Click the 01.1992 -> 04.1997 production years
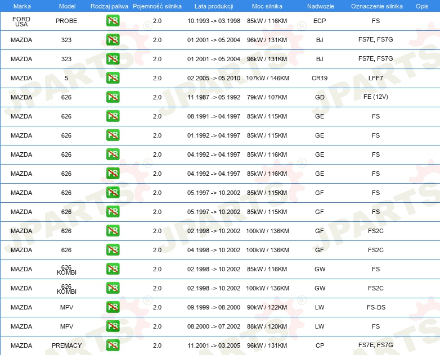This screenshot has width=440, height=355. tap(214, 135)
